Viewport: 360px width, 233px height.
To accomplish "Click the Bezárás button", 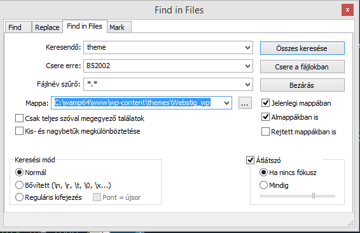I will pyautogui.click(x=302, y=85).
